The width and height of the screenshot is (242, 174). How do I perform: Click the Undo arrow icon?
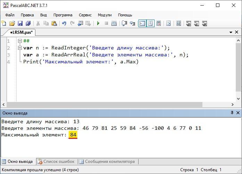[64, 24]
